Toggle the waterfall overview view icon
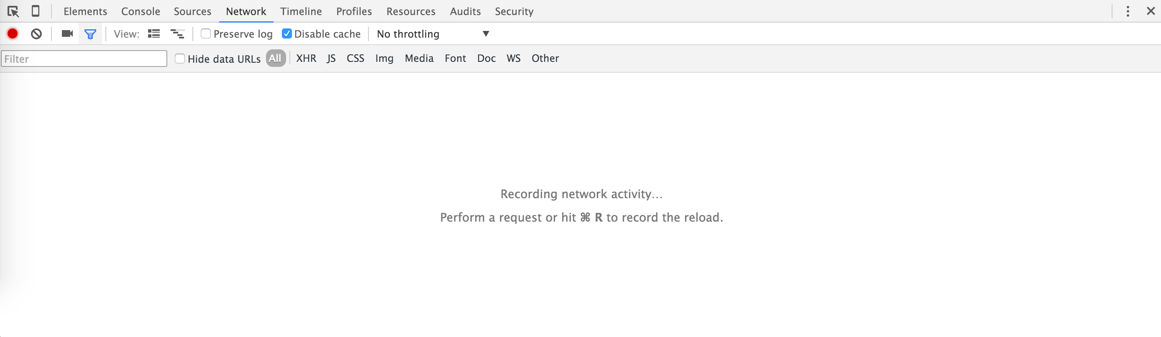This screenshot has width=1161, height=337. point(177,34)
